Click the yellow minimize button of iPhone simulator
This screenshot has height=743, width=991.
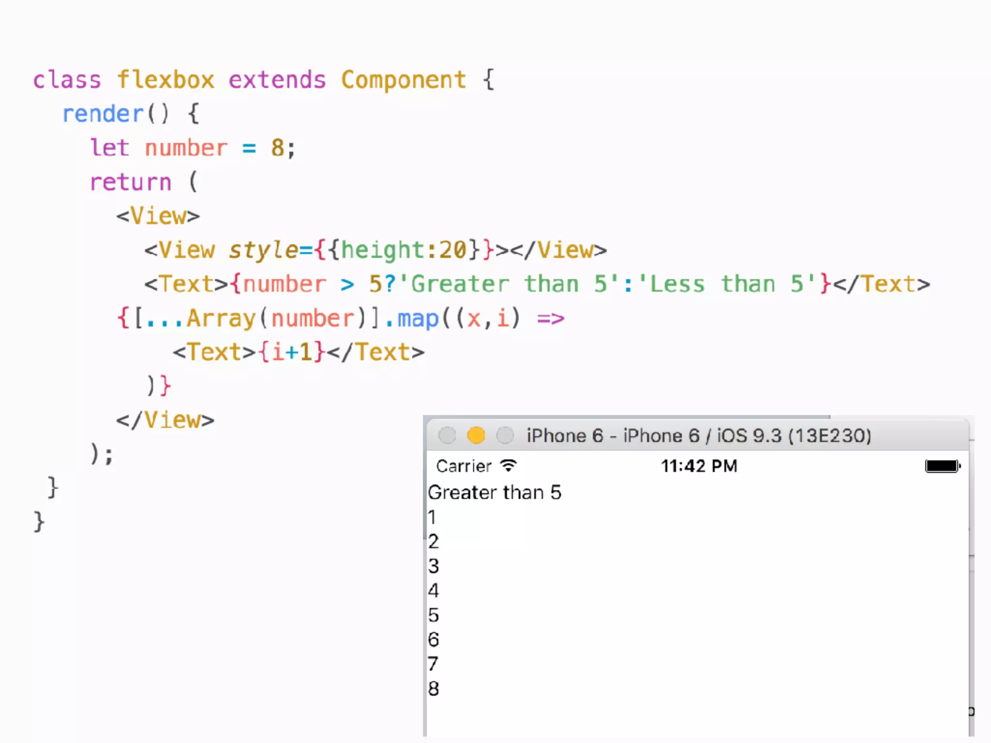(476, 435)
